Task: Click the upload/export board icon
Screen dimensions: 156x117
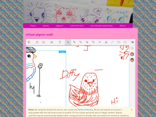Action: 37,42
